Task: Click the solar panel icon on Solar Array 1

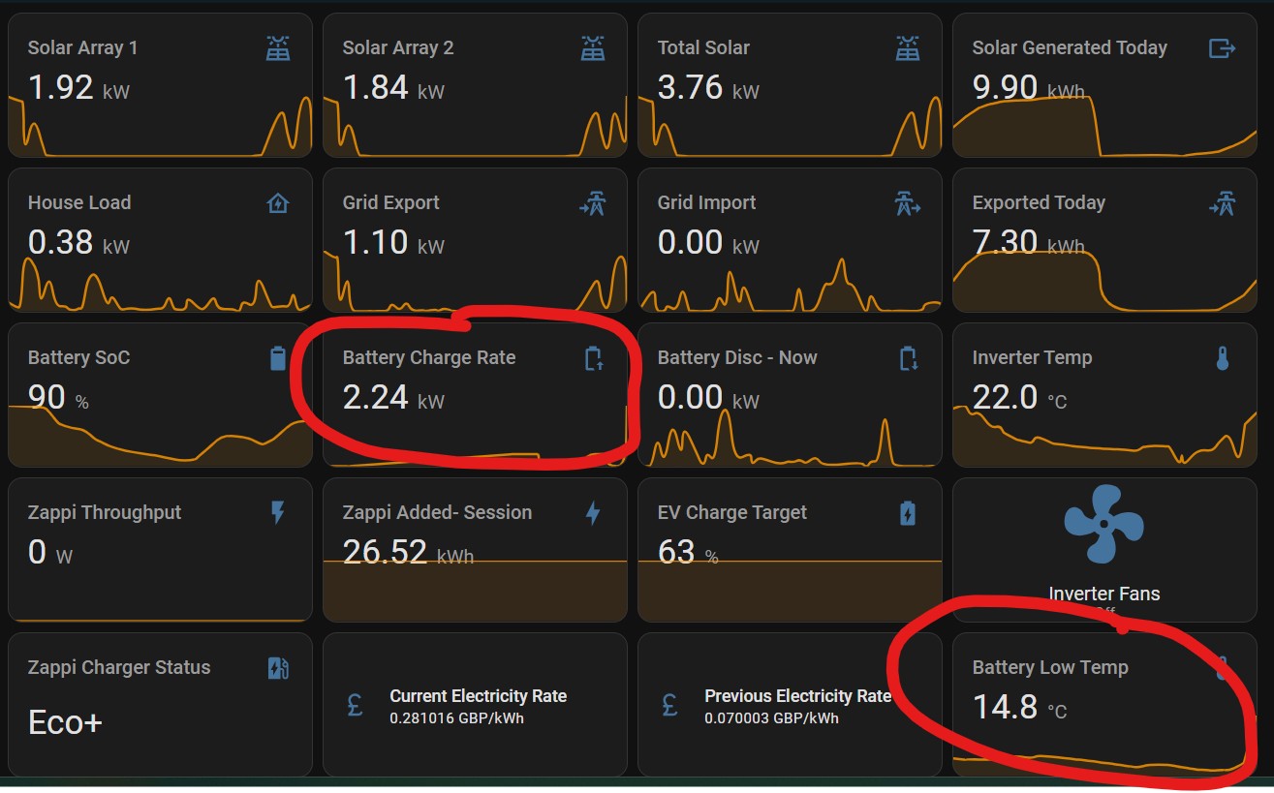Action: 278,48
